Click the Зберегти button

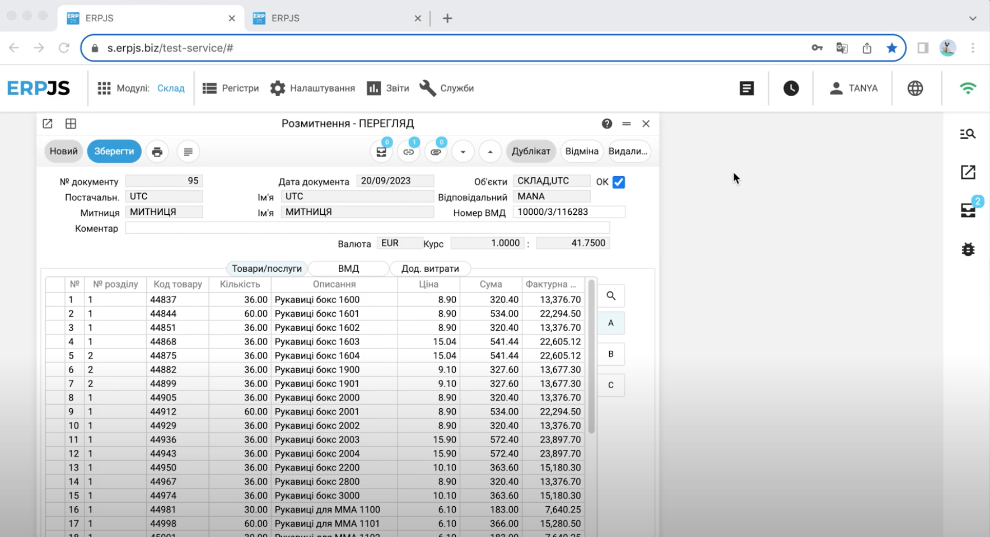coord(114,152)
